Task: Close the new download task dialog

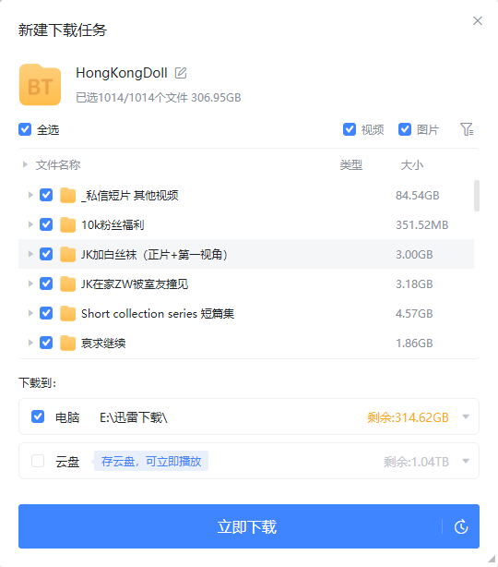Action: pos(478,21)
